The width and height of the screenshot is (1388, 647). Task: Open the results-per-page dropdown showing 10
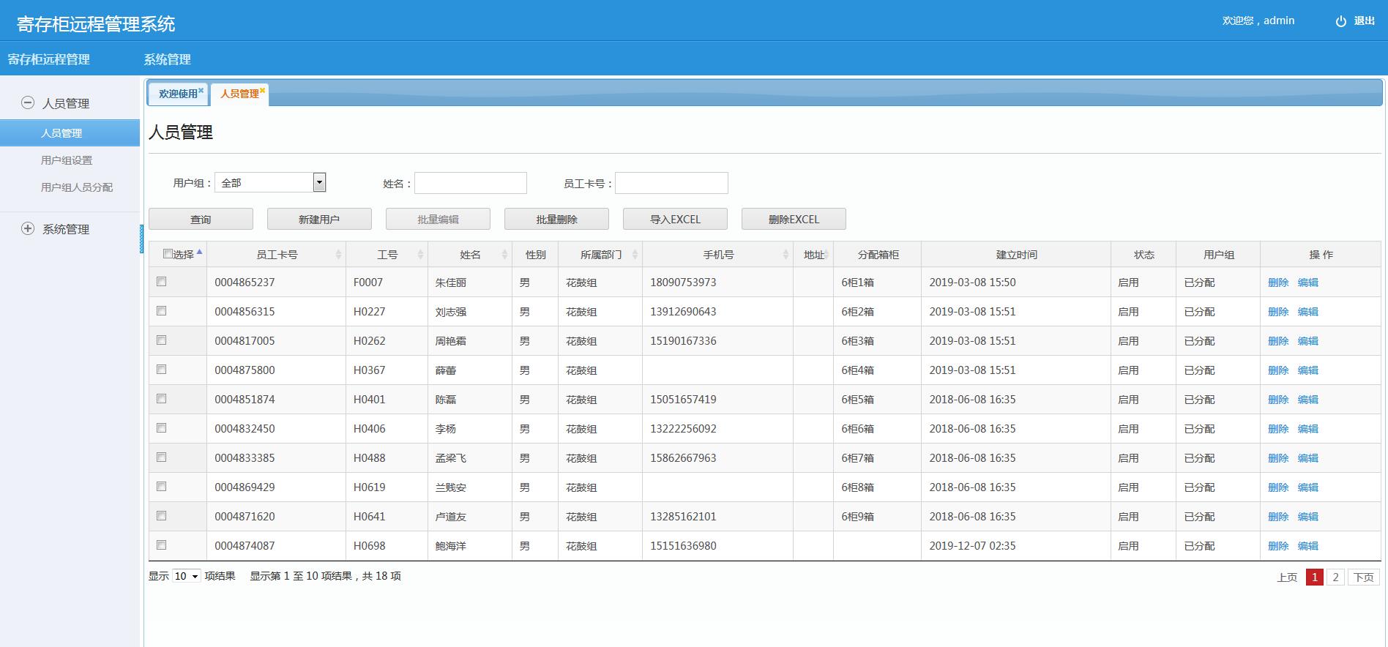click(x=187, y=577)
